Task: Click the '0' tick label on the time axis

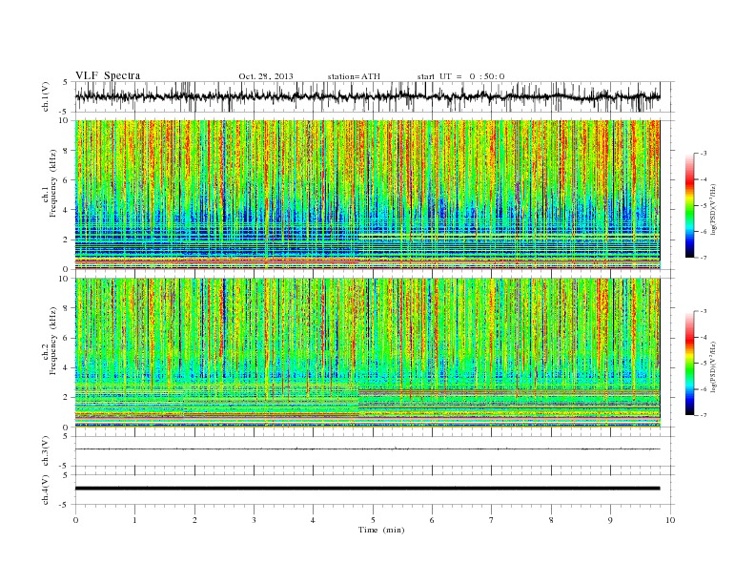Action: tap(75, 520)
